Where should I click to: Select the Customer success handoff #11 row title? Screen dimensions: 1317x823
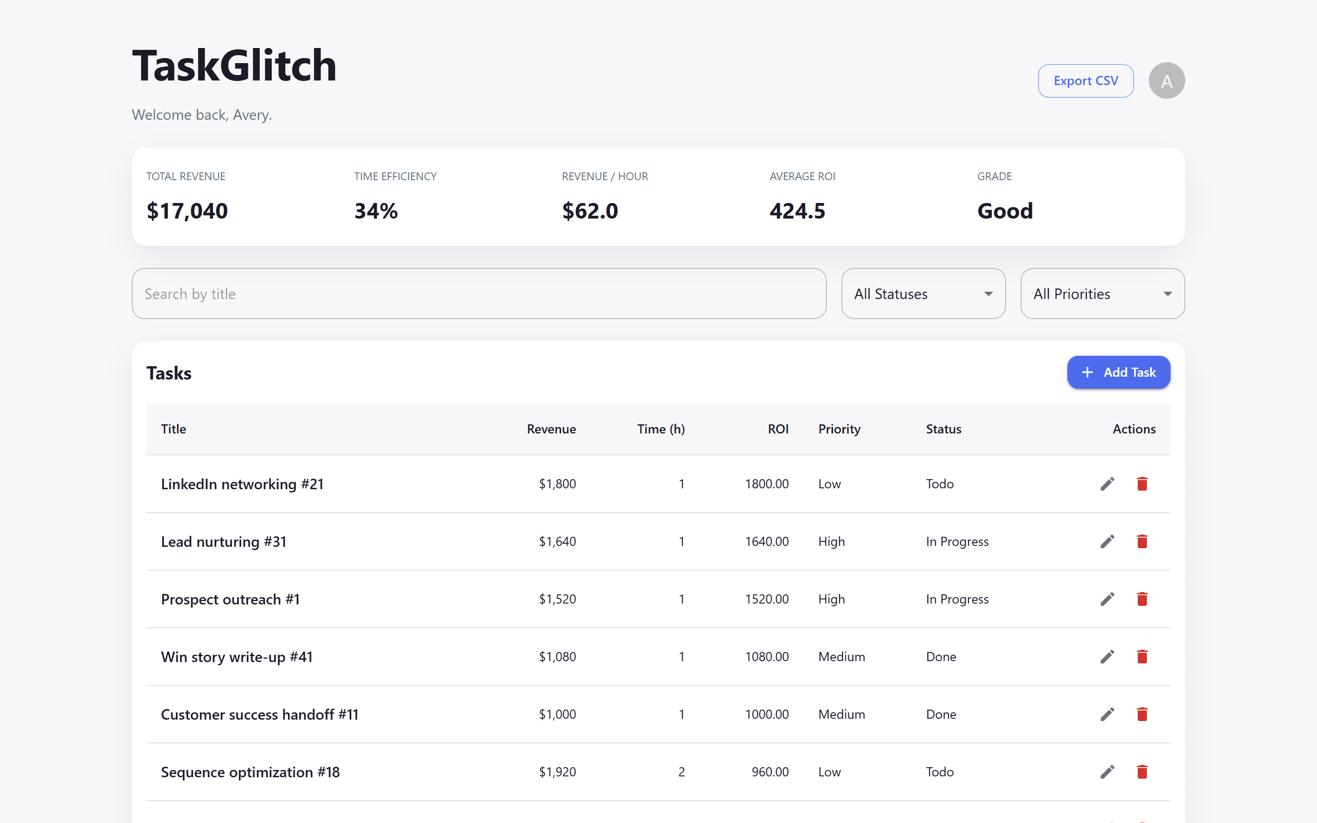point(260,715)
